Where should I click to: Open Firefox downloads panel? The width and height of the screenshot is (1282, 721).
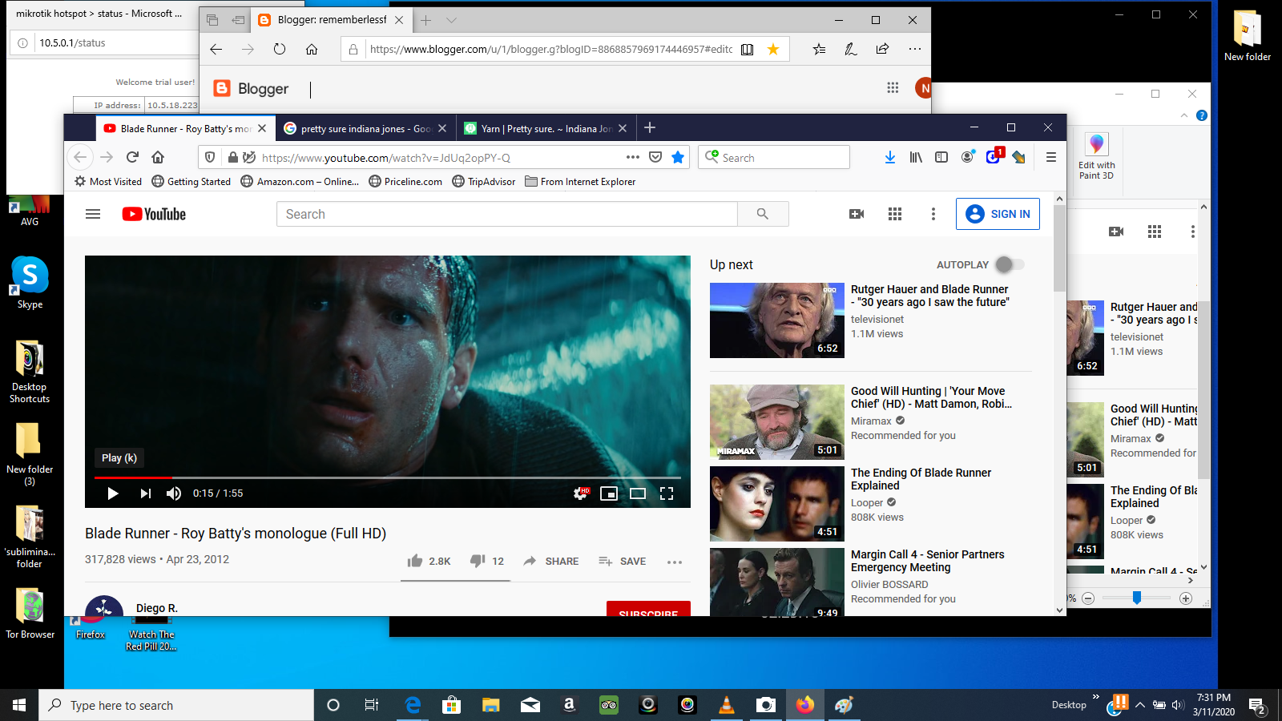(x=890, y=157)
